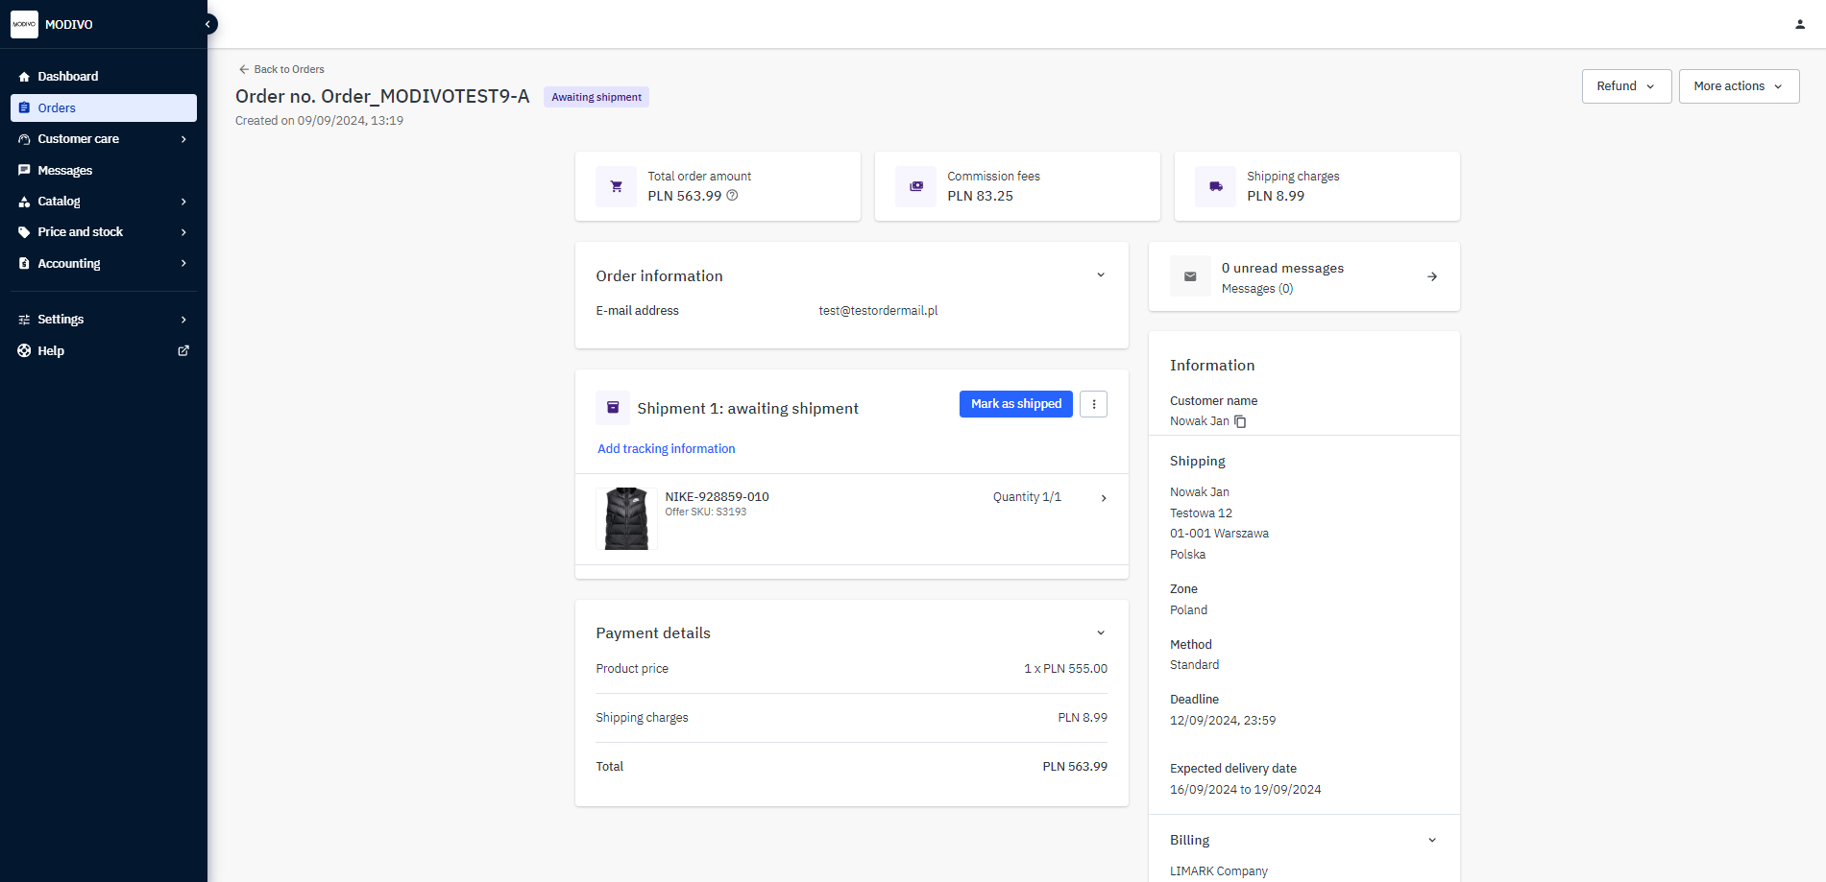Viewport: 1826px width, 882px height.
Task: Open unread messages arrow
Action: click(1431, 276)
